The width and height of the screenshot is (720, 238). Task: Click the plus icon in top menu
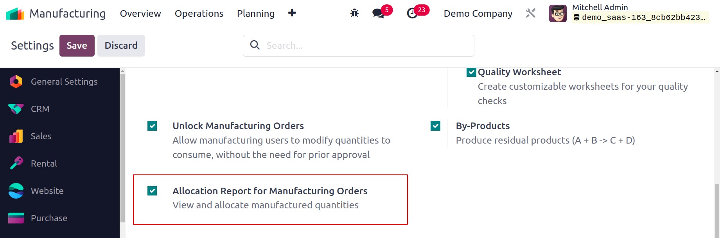(292, 13)
